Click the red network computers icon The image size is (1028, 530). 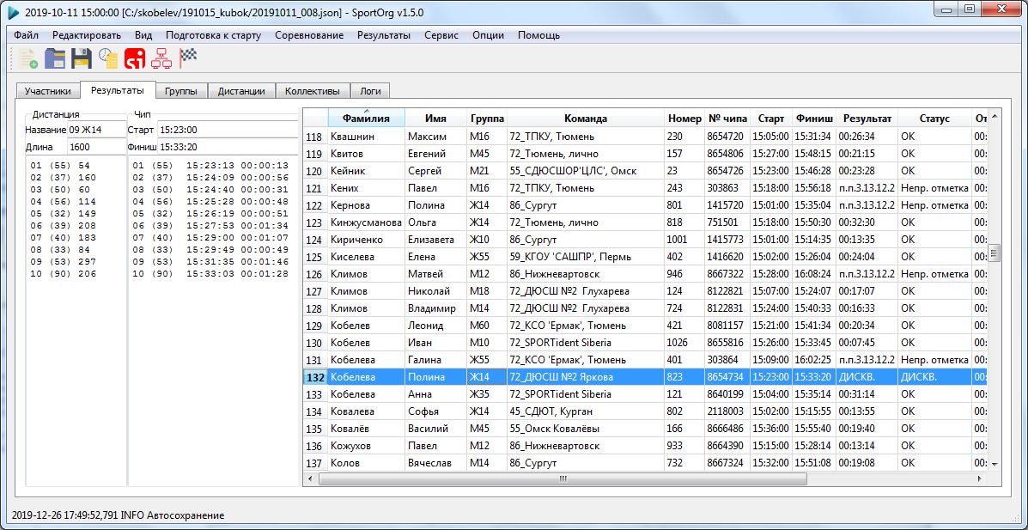[x=161, y=59]
